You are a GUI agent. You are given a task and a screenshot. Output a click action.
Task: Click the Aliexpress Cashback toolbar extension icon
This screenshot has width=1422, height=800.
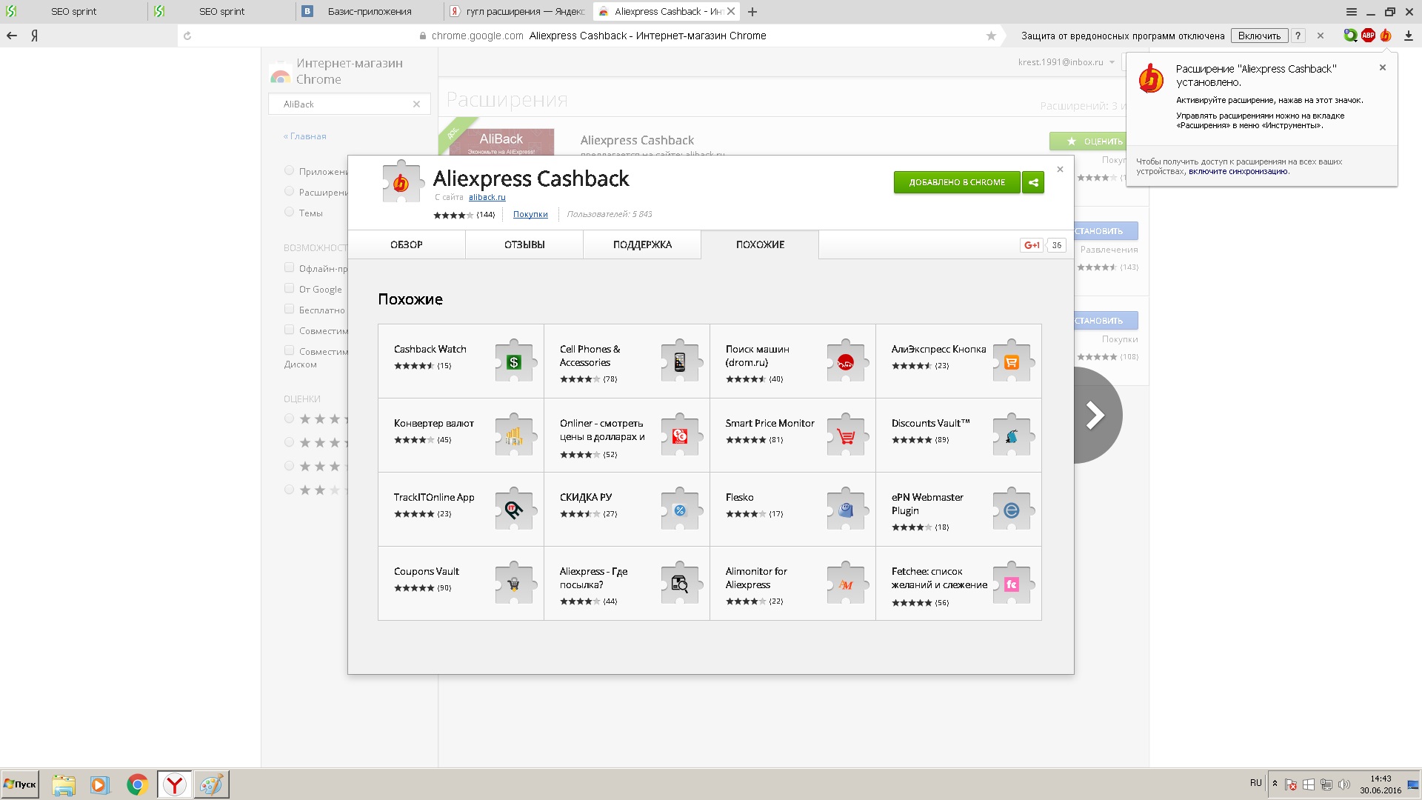(x=1386, y=36)
